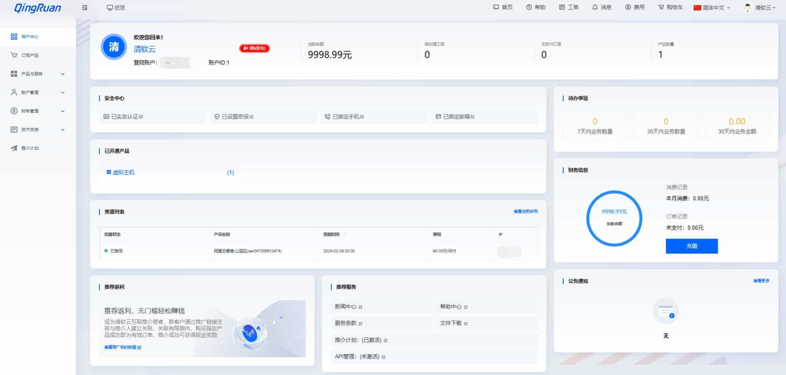Viewport: 786px width, 375px height.
Task: Open the 购物车 shopping cart
Action: click(670, 7)
